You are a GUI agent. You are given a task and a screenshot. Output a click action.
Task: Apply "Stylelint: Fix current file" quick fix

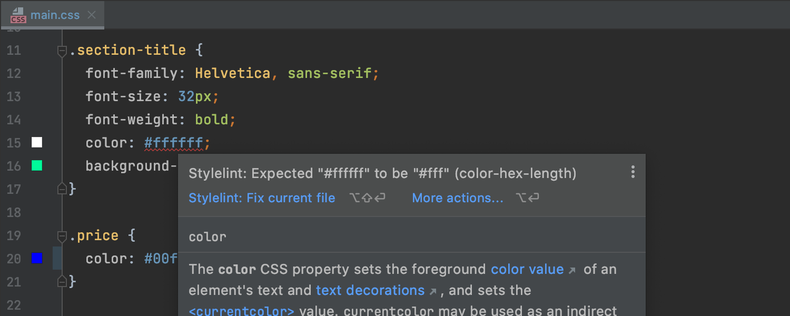pyautogui.click(x=262, y=198)
